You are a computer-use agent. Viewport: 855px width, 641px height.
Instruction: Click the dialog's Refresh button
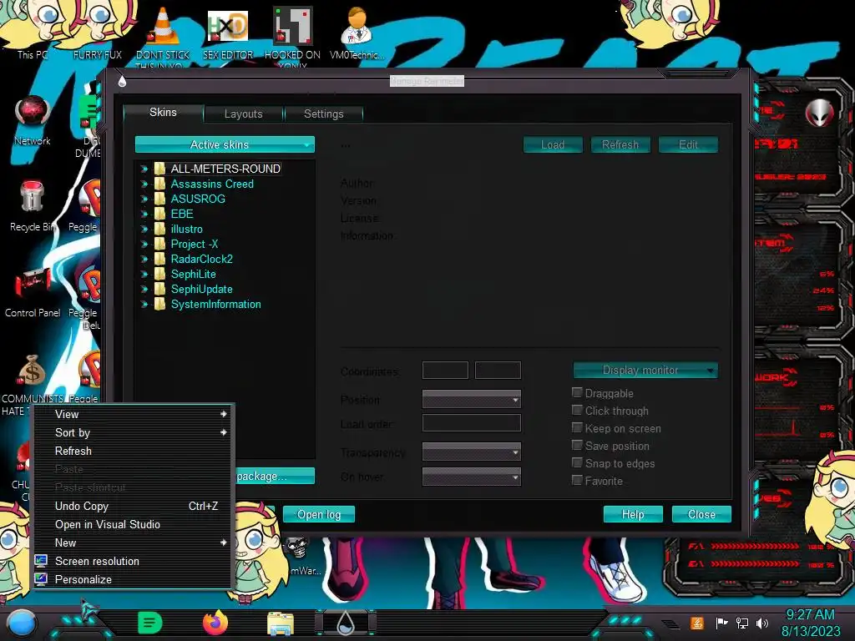tap(620, 144)
